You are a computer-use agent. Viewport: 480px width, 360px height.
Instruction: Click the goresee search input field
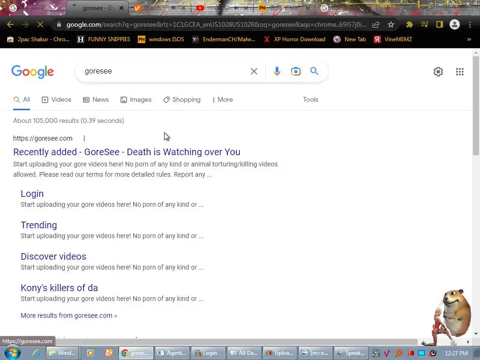coord(165,71)
